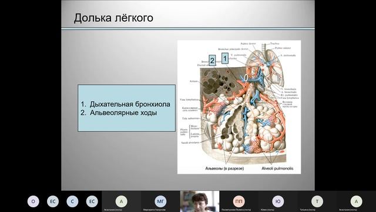
Task: Select participant avatar with letter Ю
Action: pos(278,201)
